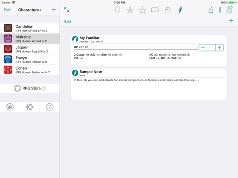
Task: Tap Moiraine's purple avatar icon
Action: pos(8,39)
